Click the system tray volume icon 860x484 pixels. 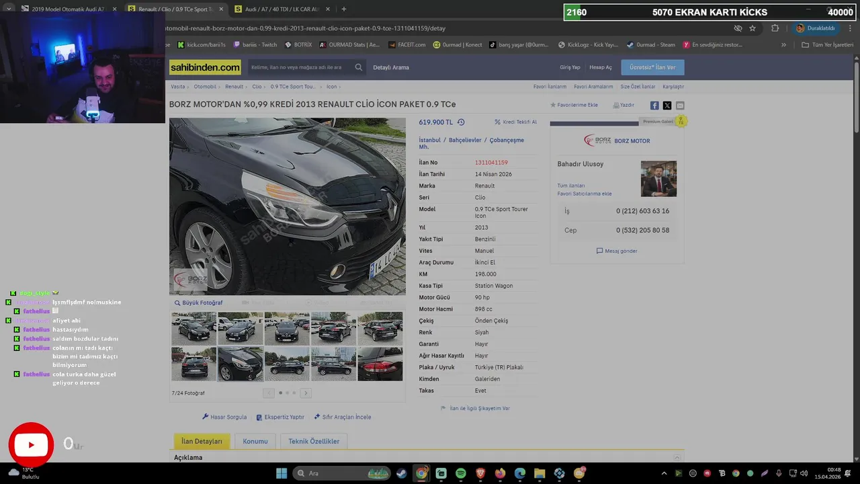point(804,473)
